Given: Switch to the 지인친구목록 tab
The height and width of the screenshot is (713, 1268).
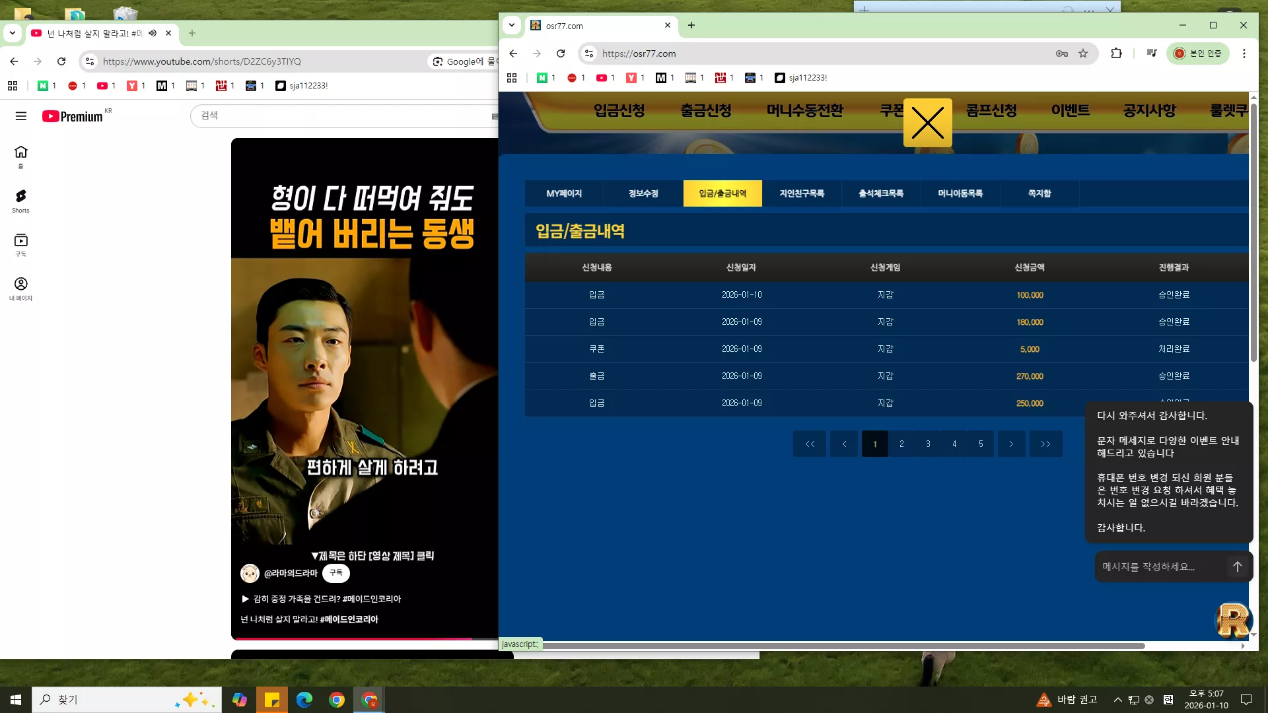Looking at the screenshot, I should (802, 193).
